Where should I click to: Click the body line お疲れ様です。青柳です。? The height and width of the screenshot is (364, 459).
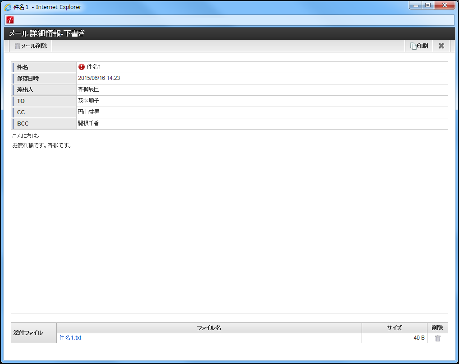coord(42,145)
